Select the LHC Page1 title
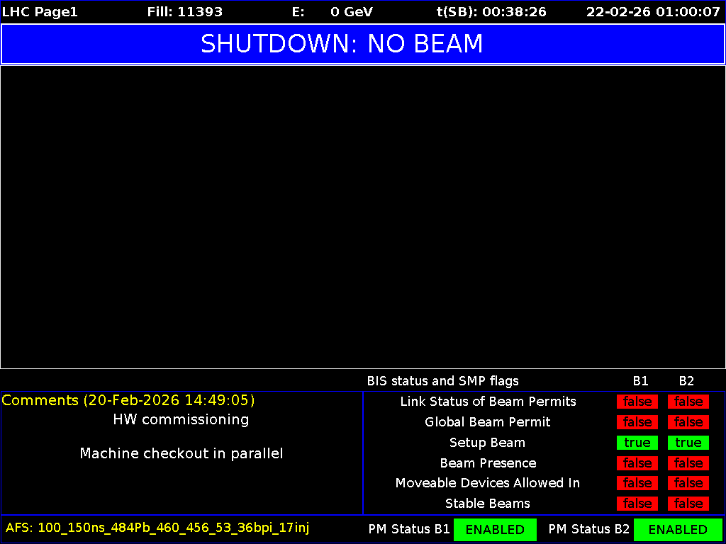The image size is (726, 544). [x=40, y=11]
